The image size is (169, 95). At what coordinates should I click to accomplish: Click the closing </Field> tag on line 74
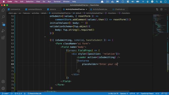66,81
